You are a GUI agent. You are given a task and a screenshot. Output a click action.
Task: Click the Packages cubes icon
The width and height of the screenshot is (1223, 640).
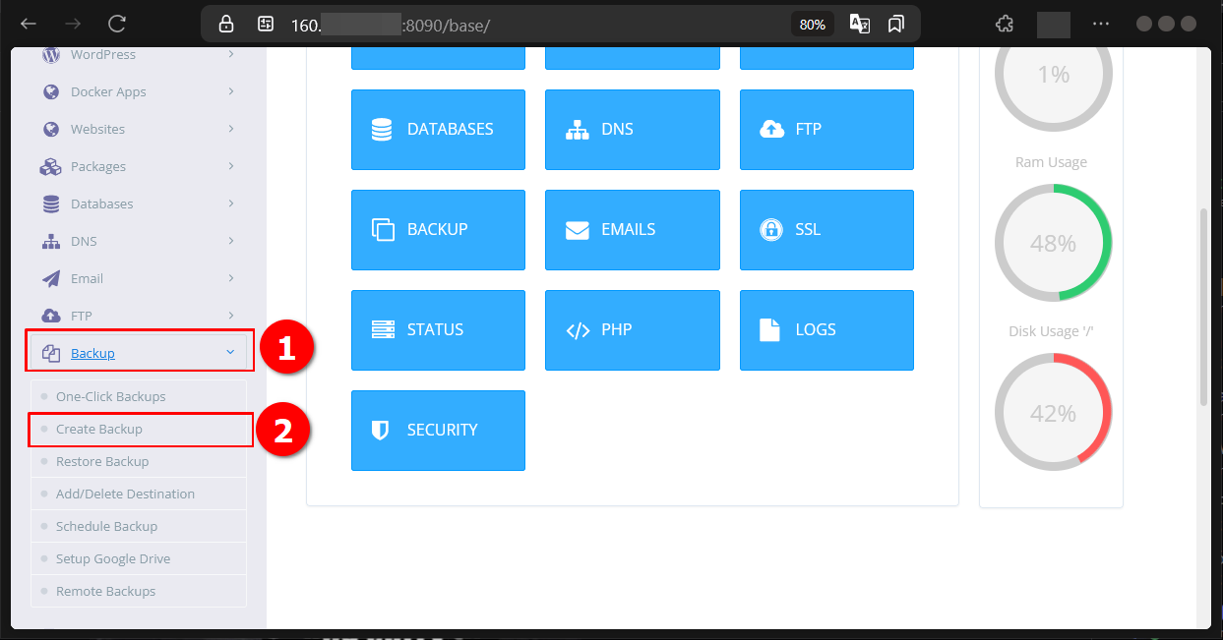tap(51, 166)
